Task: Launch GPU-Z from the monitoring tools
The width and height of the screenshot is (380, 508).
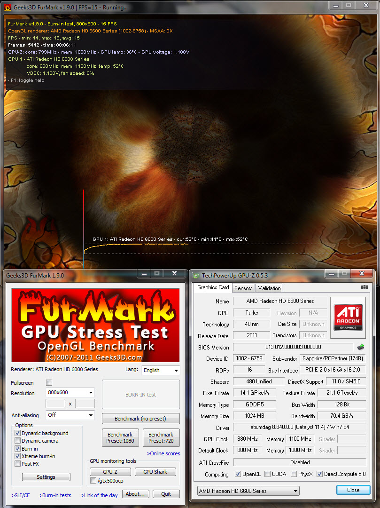Action: (110, 472)
